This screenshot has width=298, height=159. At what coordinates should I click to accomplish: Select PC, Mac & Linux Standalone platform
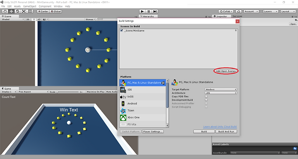coord(143,83)
